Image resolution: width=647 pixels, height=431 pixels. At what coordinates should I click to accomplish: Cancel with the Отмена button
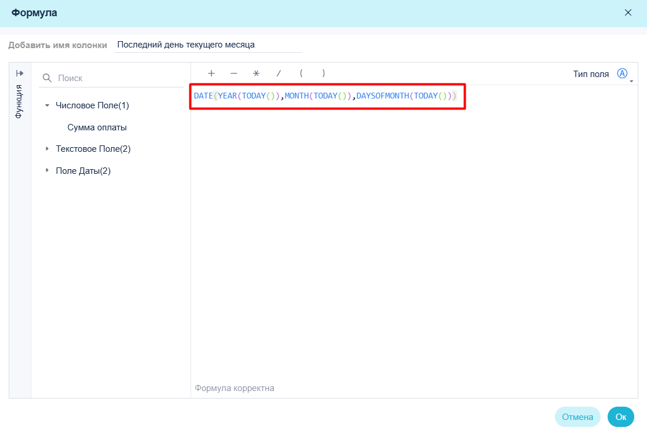577,417
